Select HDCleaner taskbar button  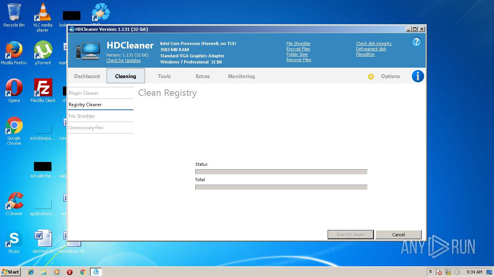tap(96, 272)
